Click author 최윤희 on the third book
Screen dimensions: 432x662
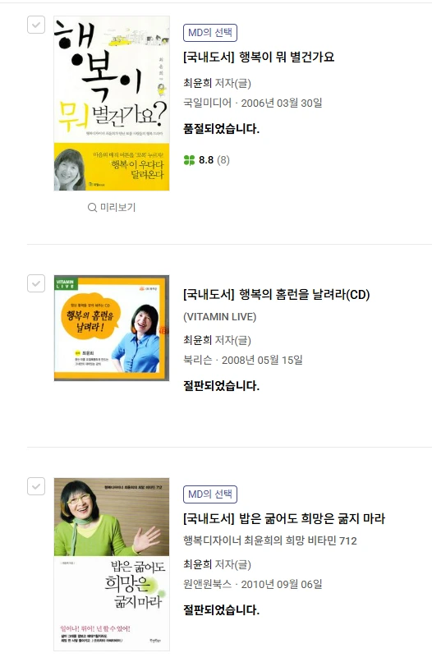click(x=198, y=564)
